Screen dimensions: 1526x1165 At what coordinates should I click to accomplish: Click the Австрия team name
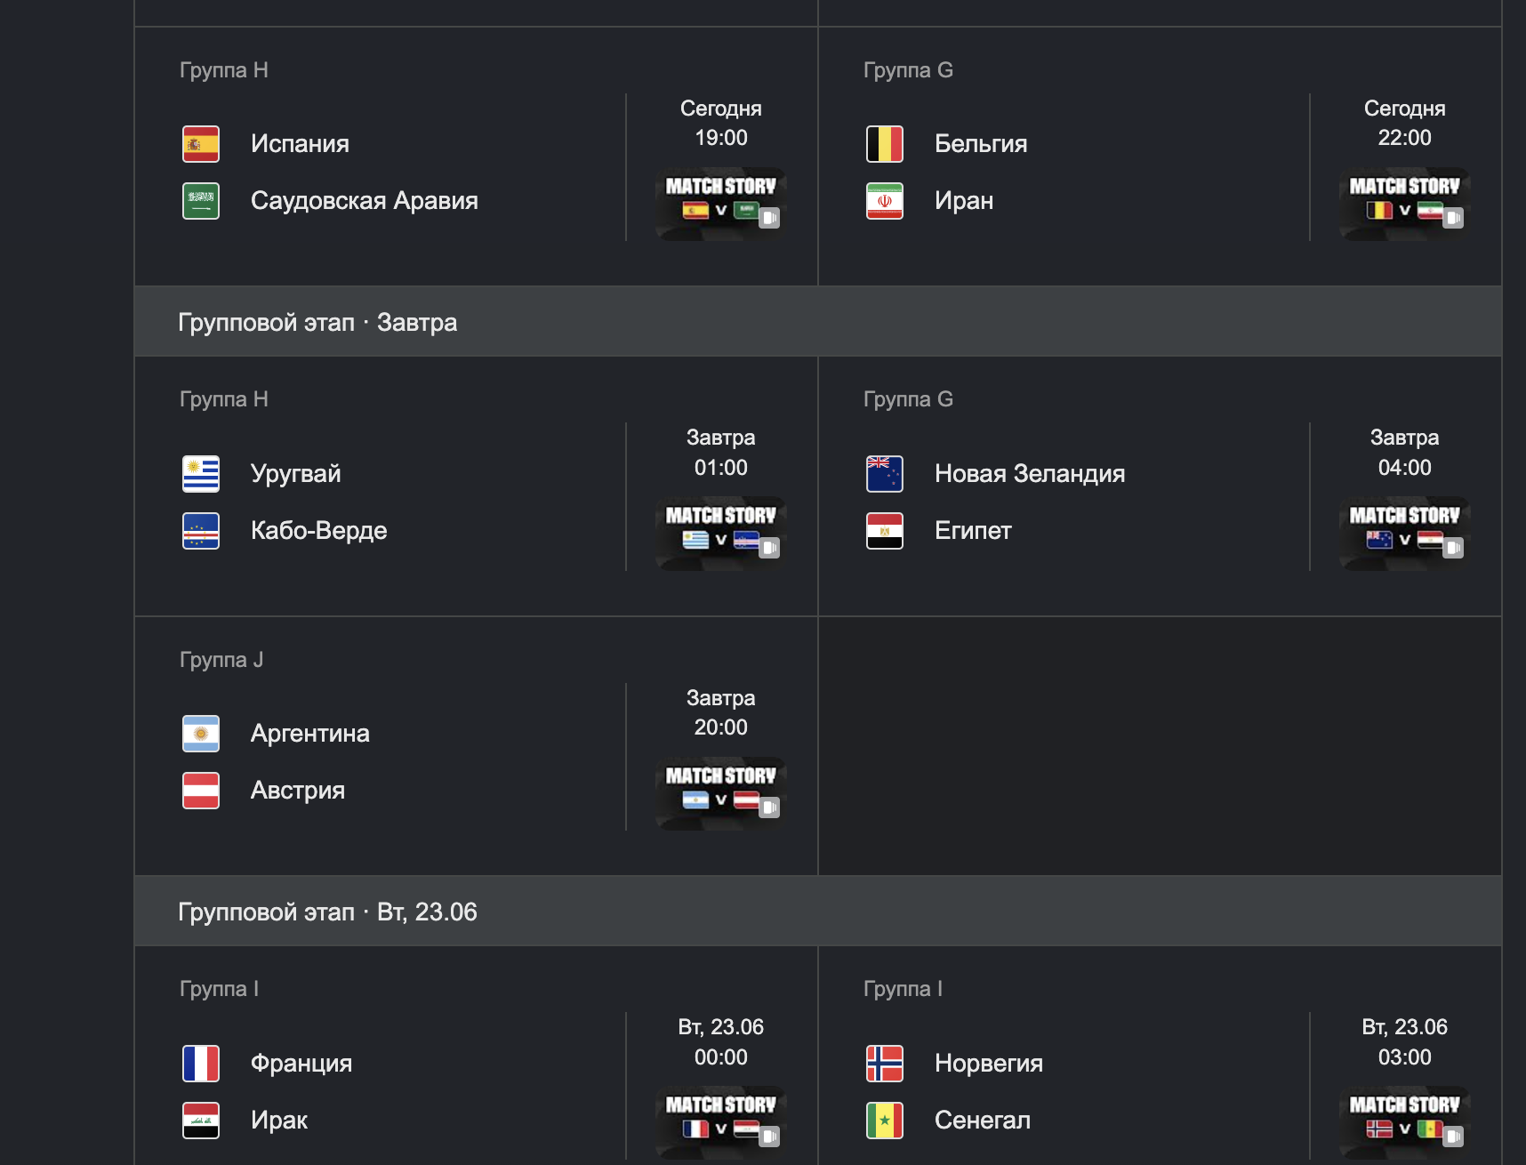pyautogui.click(x=298, y=791)
